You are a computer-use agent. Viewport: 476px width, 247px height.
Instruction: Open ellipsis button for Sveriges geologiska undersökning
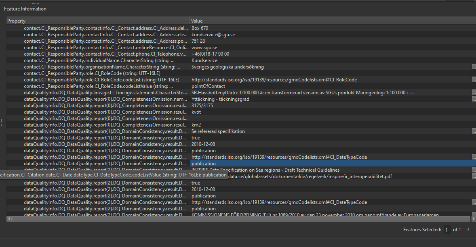(x=474, y=67)
